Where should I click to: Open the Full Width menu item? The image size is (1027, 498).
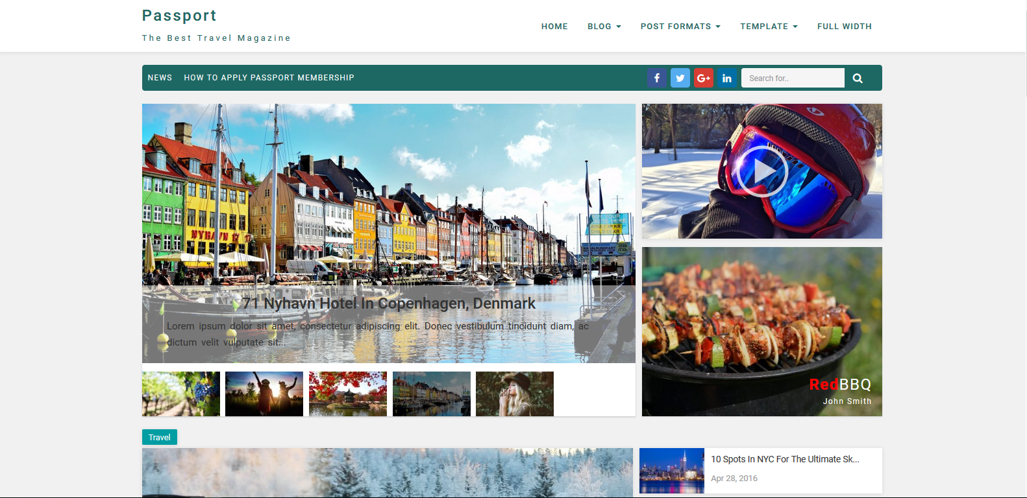tap(844, 27)
